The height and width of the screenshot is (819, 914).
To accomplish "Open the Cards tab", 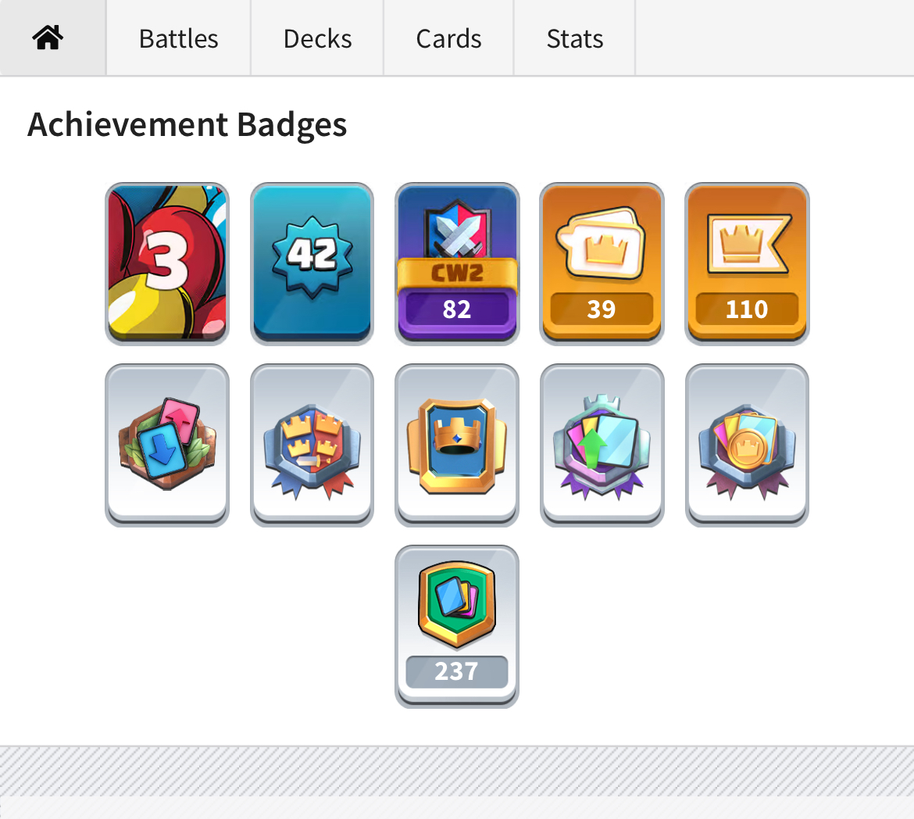I will pos(448,38).
